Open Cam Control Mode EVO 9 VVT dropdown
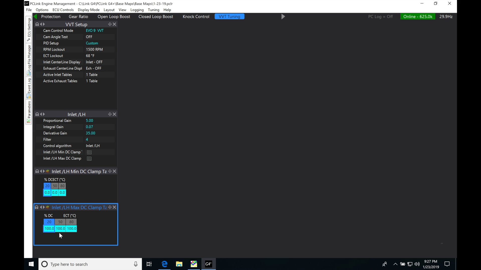 coord(95,30)
